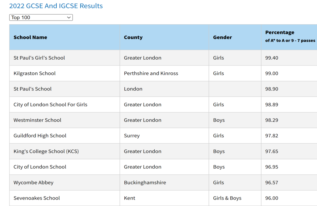Click Girls & Boys gender cell

point(227,198)
